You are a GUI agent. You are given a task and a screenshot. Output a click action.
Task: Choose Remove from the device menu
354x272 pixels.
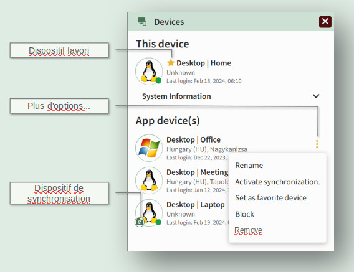tap(248, 230)
